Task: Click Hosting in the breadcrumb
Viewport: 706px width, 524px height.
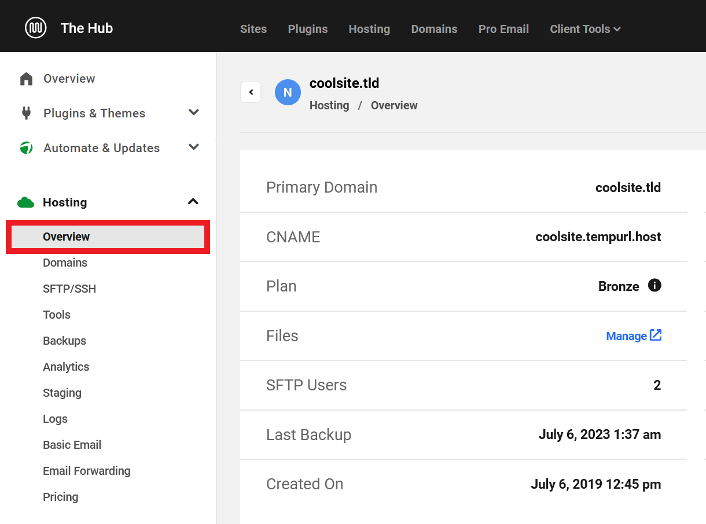Action: click(x=329, y=105)
